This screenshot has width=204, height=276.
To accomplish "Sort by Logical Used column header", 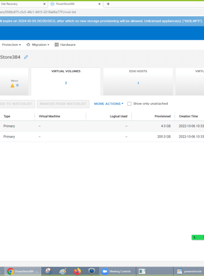I will (x=119, y=116).
